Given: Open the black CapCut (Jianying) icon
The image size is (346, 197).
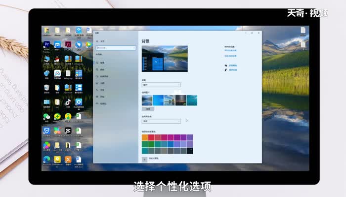Looking at the screenshot, I should pos(68,132).
